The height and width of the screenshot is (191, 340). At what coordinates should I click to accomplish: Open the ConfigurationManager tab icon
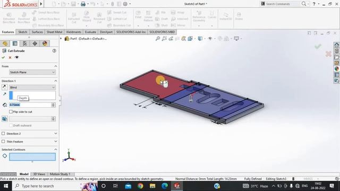coord(25,44)
